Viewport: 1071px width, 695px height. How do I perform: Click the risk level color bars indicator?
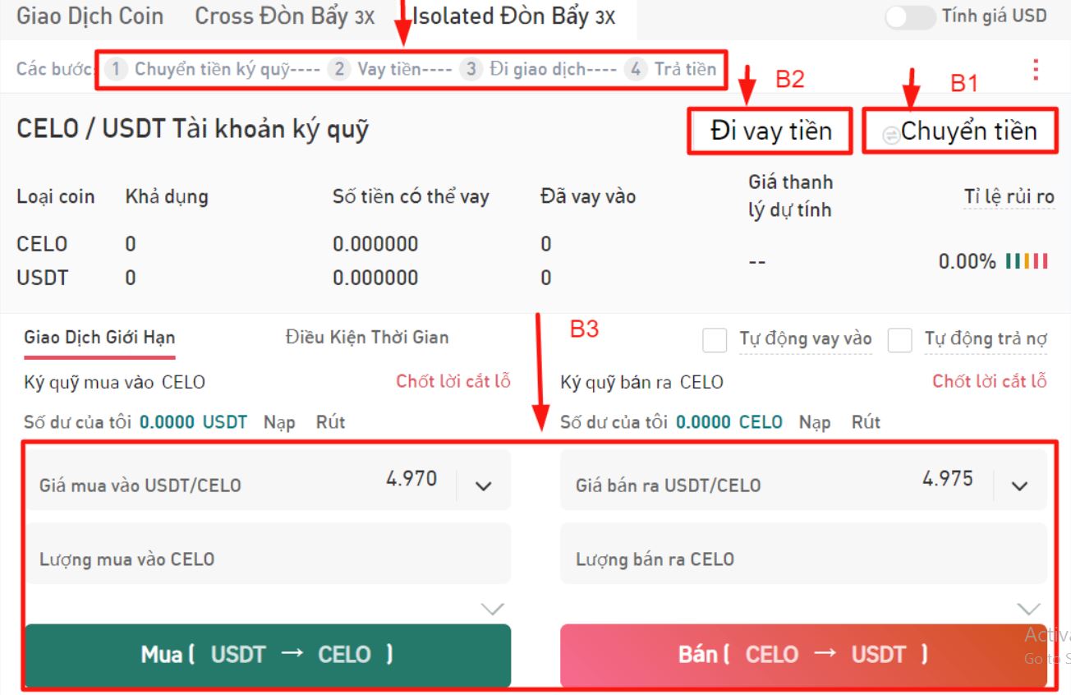tap(1026, 262)
